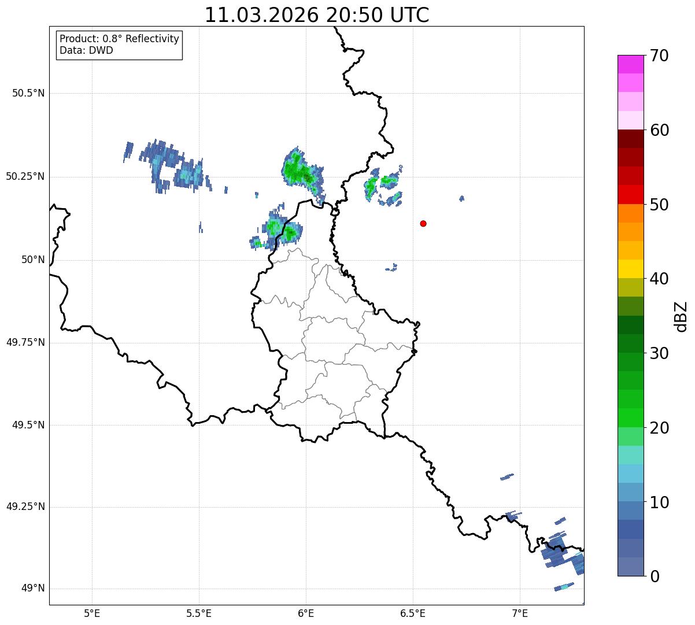This screenshot has width=695, height=625.
Task: Click the red station marker dot
Action: click(423, 223)
